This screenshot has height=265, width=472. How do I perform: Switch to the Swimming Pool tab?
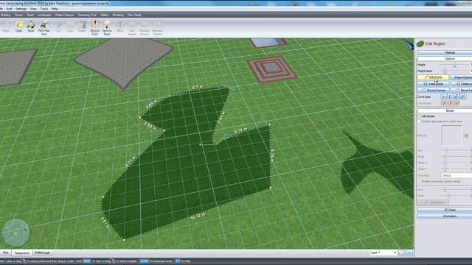point(87,15)
